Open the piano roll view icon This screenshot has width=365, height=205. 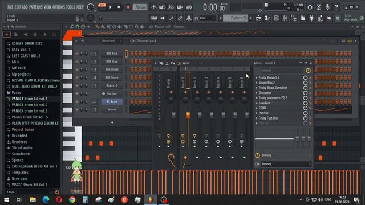click(x=267, y=18)
